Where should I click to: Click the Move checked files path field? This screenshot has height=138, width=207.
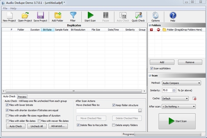click(x=107, y=111)
